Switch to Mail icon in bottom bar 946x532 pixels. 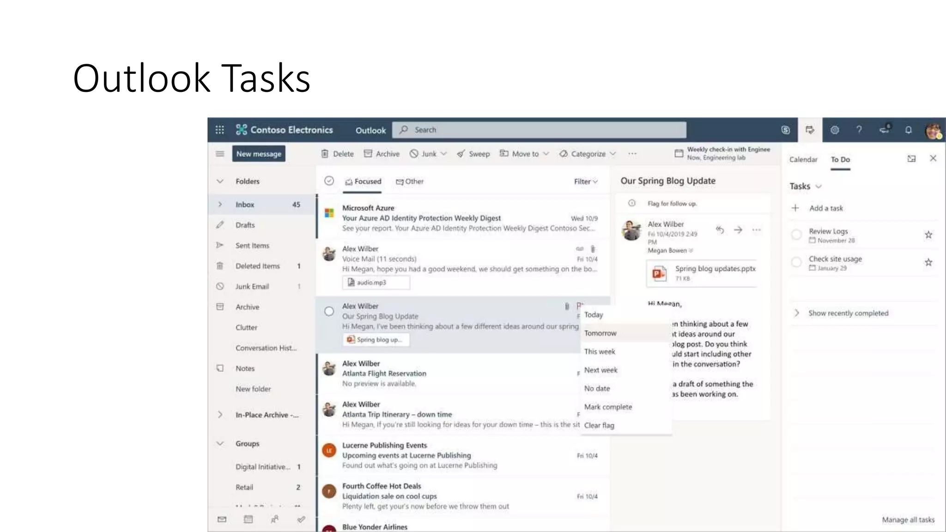(x=222, y=520)
